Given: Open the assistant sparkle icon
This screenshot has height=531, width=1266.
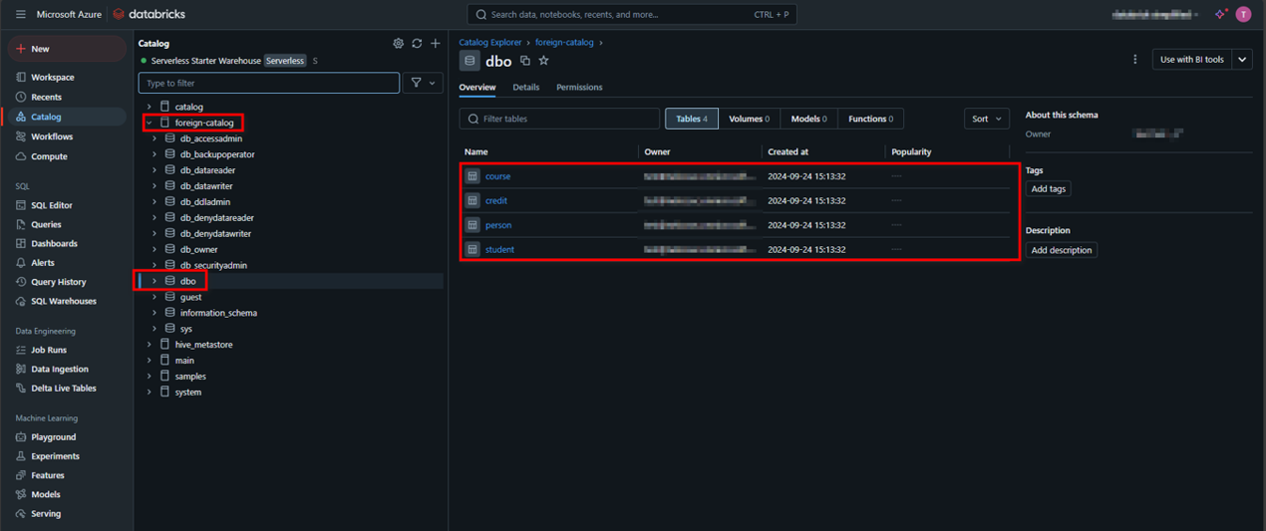Looking at the screenshot, I should [x=1220, y=14].
